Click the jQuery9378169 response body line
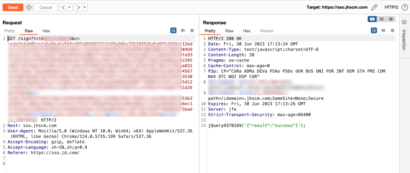The width and height of the screenshot is (410, 173). point(257,126)
